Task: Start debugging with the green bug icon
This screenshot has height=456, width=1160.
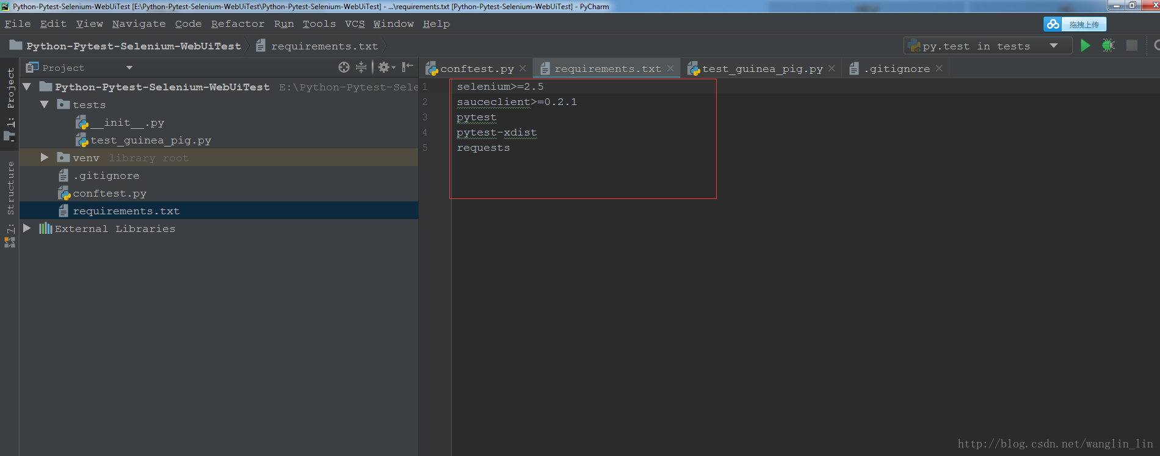Action: tap(1108, 46)
